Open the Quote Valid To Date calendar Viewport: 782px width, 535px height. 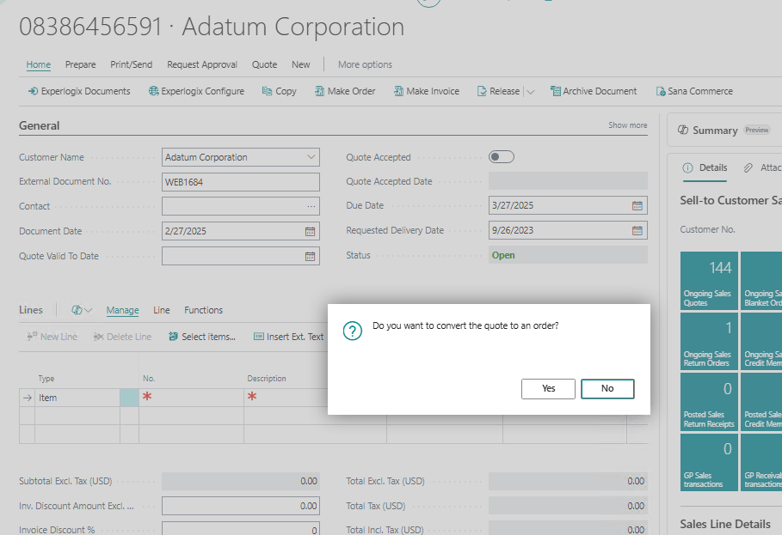point(310,256)
